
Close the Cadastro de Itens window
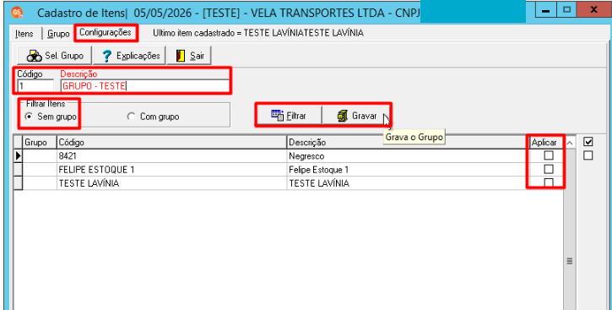pyautogui.click(x=593, y=10)
